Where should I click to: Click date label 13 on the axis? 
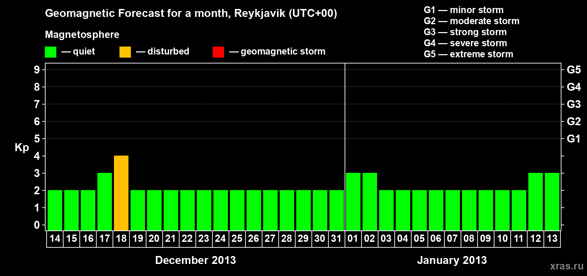(x=552, y=238)
